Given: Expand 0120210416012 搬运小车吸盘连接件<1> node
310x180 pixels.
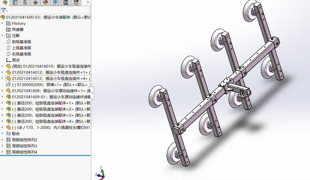Looking at the screenshot, I should click(x=2, y=72).
